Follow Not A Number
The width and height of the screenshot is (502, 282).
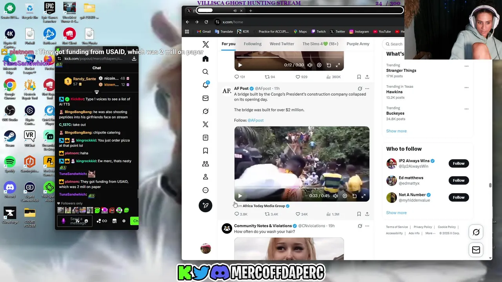pyautogui.click(x=458, y=197)
